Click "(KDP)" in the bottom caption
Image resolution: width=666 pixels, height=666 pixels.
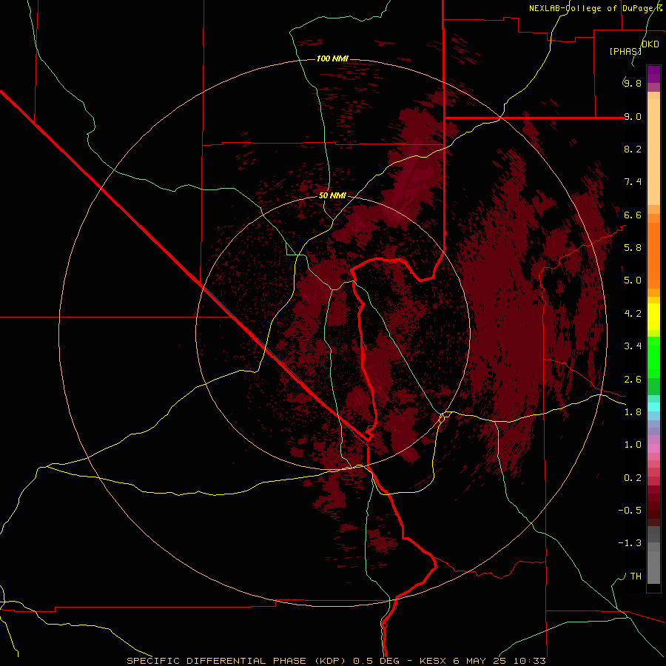(x=329, y=661)
